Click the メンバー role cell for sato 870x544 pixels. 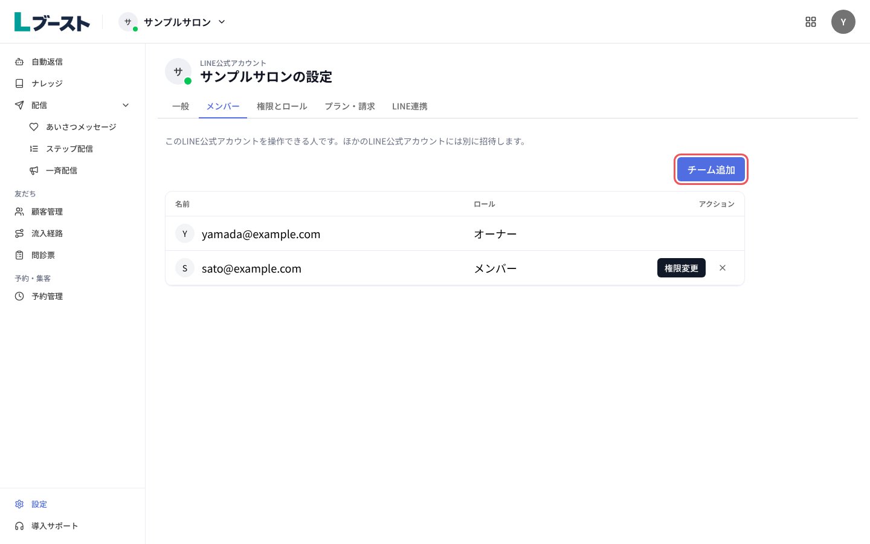tap(495, 268)
